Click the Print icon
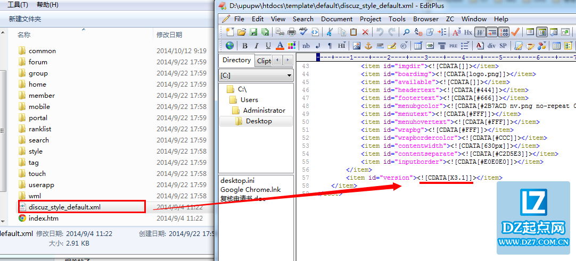 [292, 32]
